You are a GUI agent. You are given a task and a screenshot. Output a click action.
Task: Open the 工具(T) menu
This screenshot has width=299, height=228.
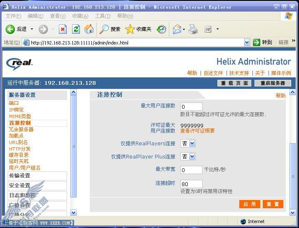103,16
